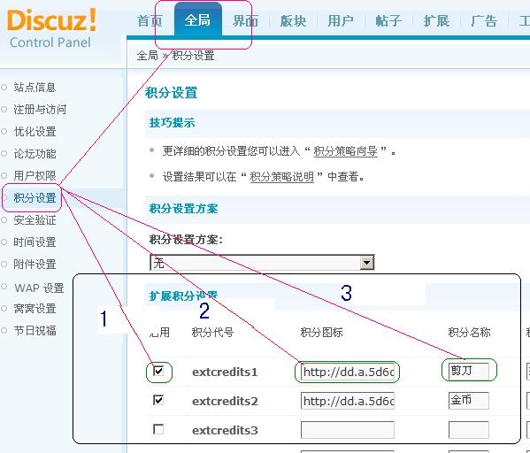This screenshot has height=453, width=530.
Task: Go to the 用户 tab
Action: [341, 21]
